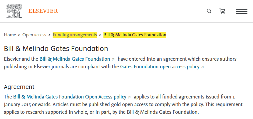Click external arrow icon in the Agreement paragraph
The image size is (253, 119).
pos(129,97)
